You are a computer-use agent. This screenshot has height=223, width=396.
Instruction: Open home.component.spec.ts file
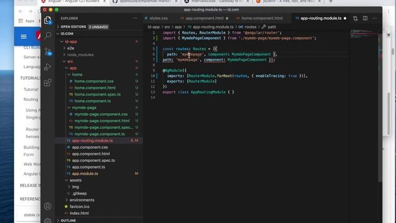tap(98, 94)
